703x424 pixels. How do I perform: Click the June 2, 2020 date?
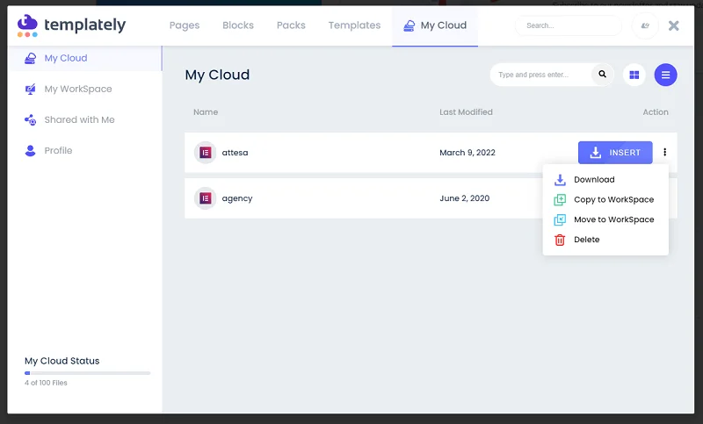pos(465,198)
